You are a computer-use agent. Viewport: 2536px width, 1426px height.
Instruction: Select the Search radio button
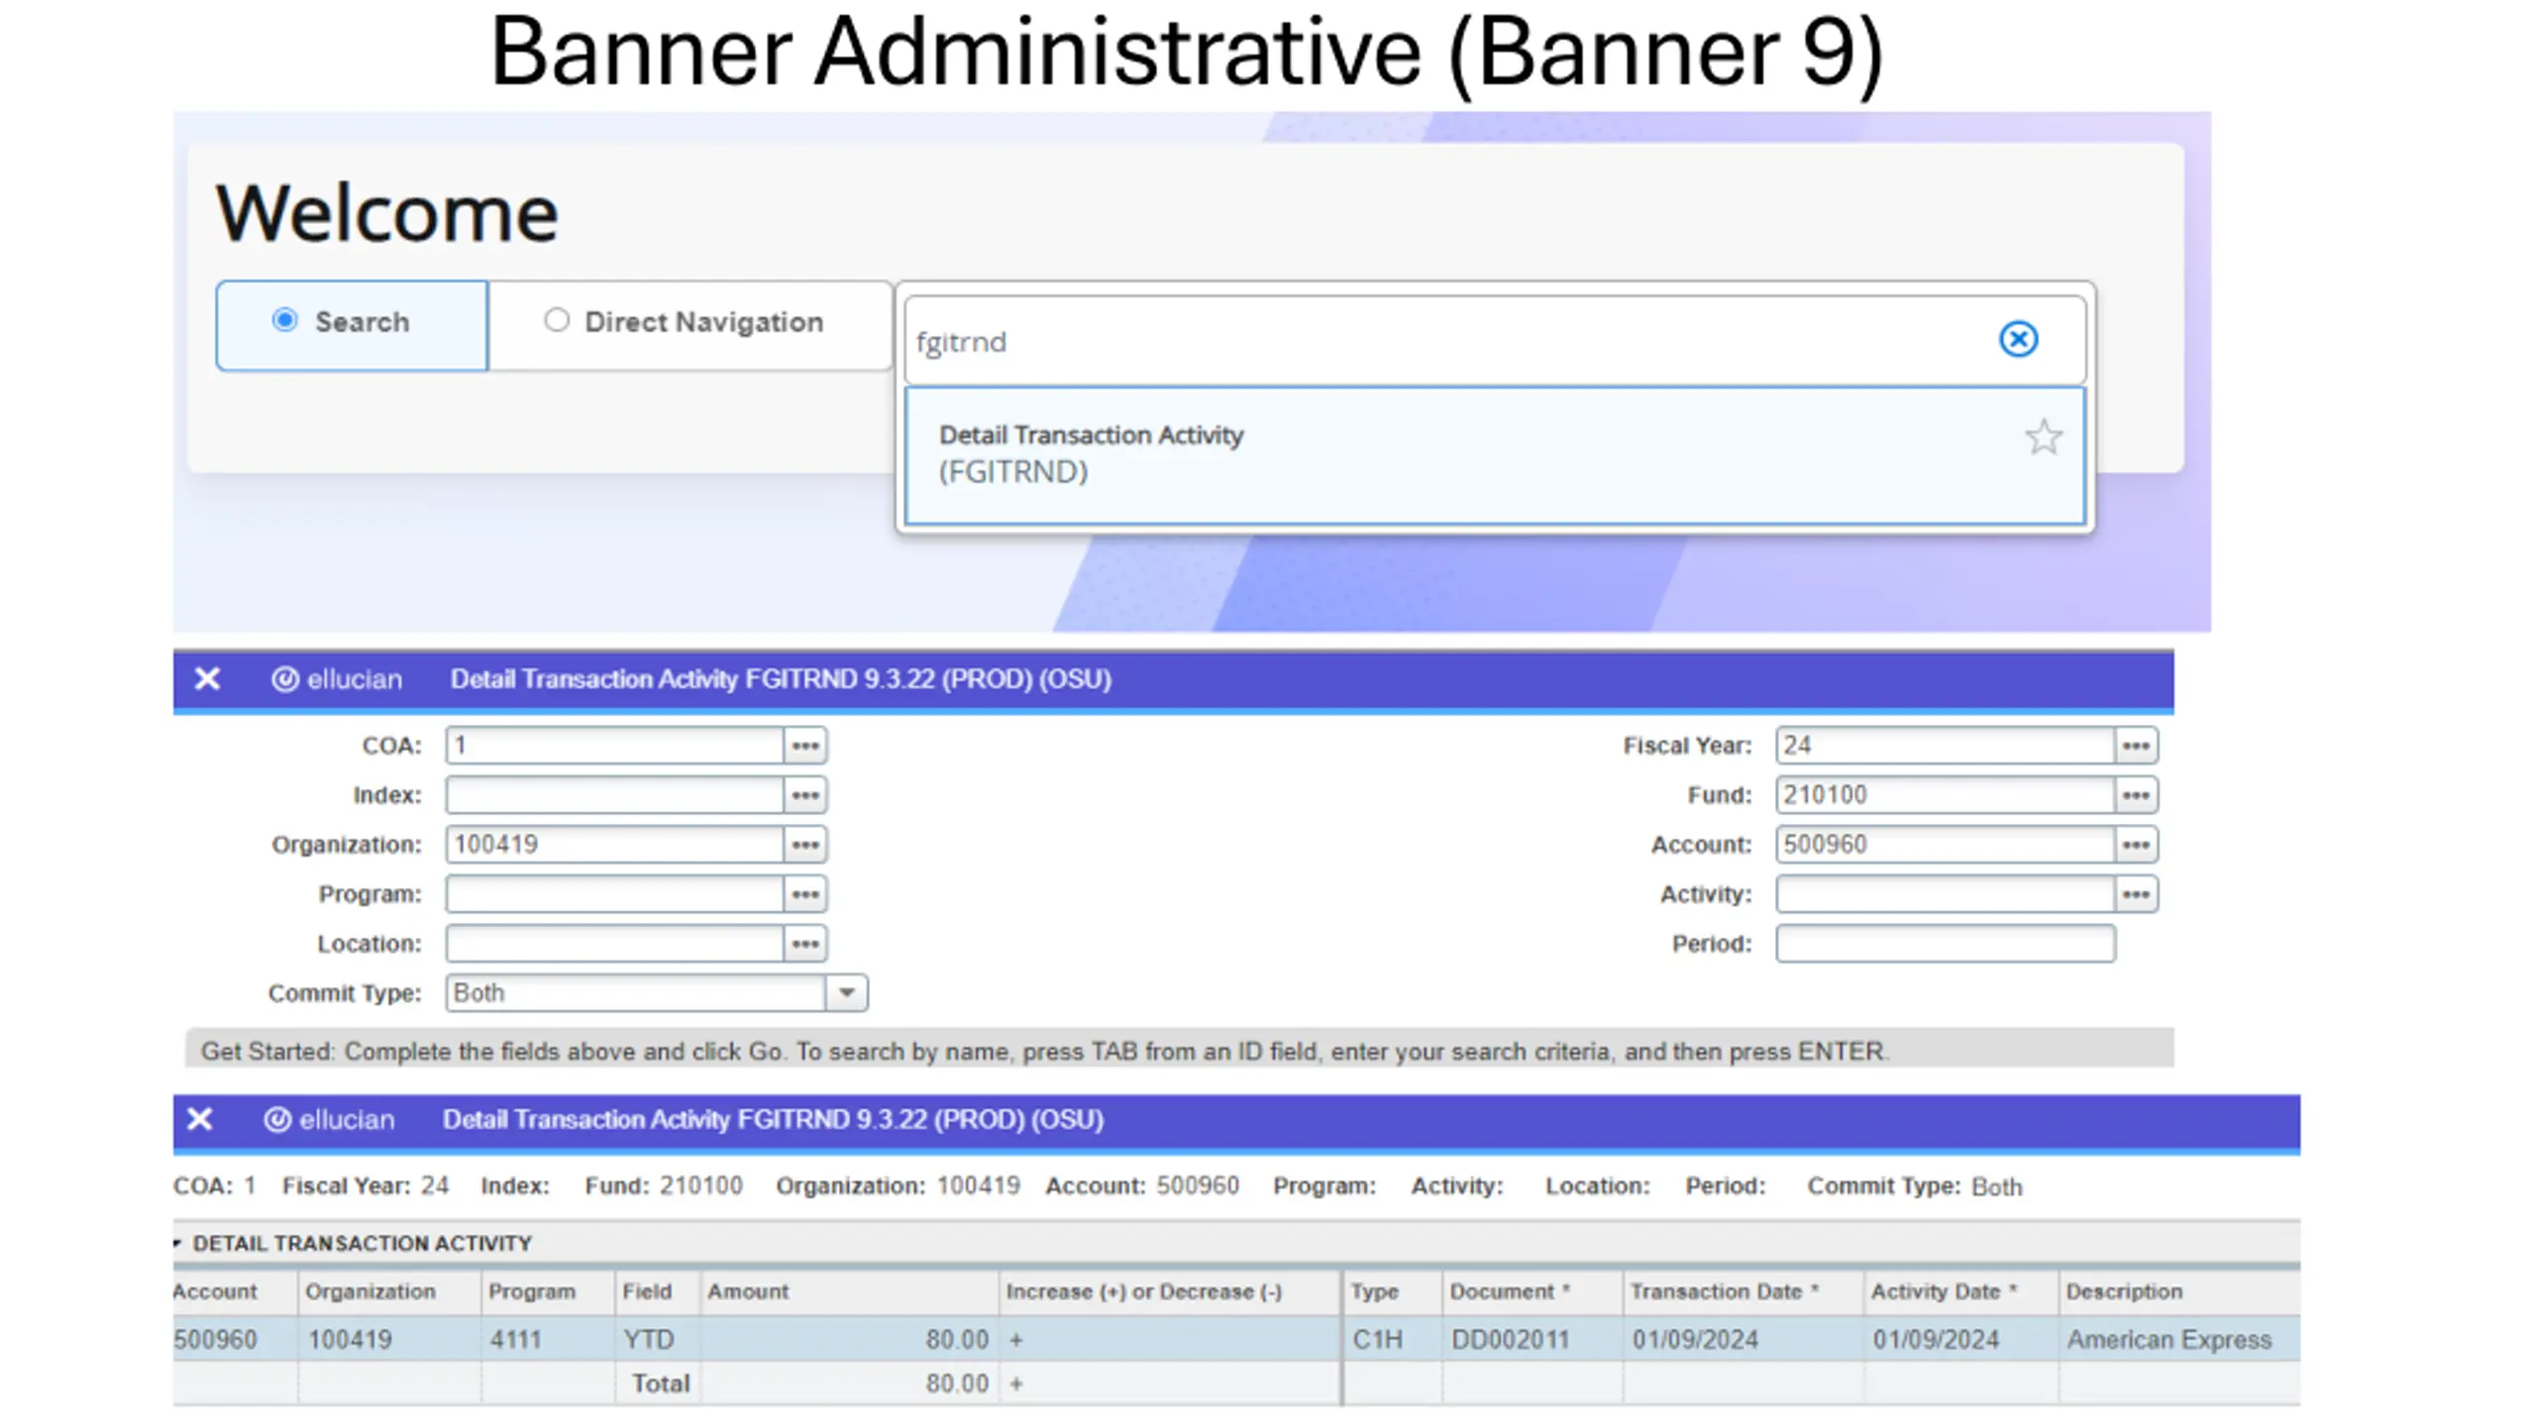click(284, 320)
